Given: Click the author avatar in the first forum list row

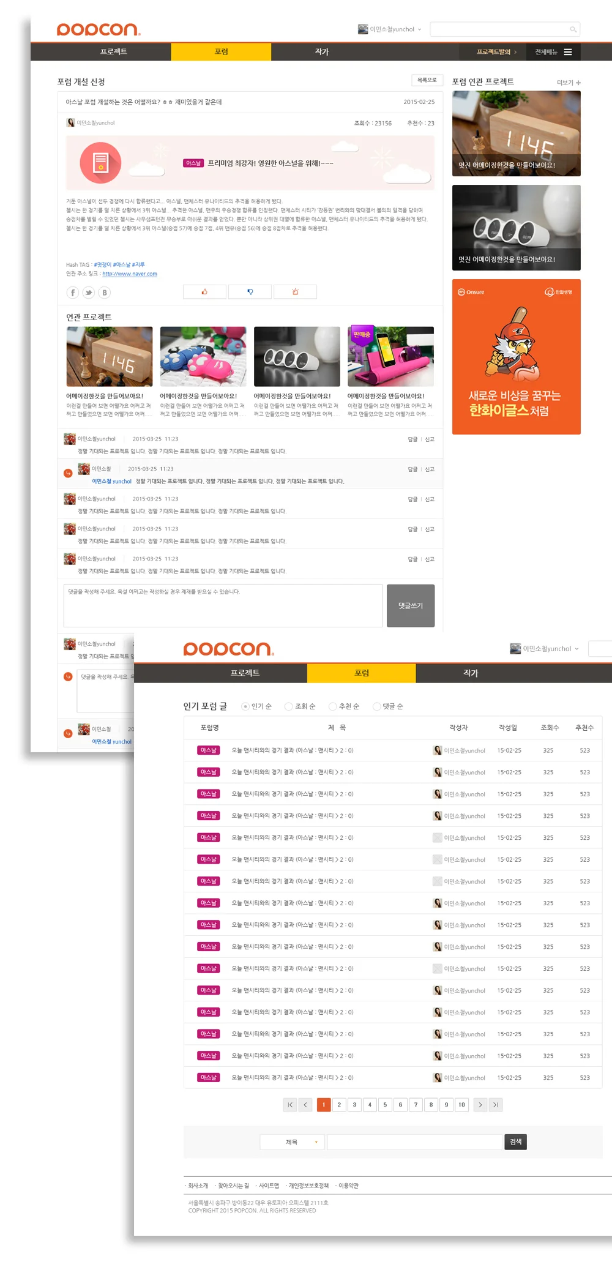Looking at the screenshot, I should coord(438,750).
